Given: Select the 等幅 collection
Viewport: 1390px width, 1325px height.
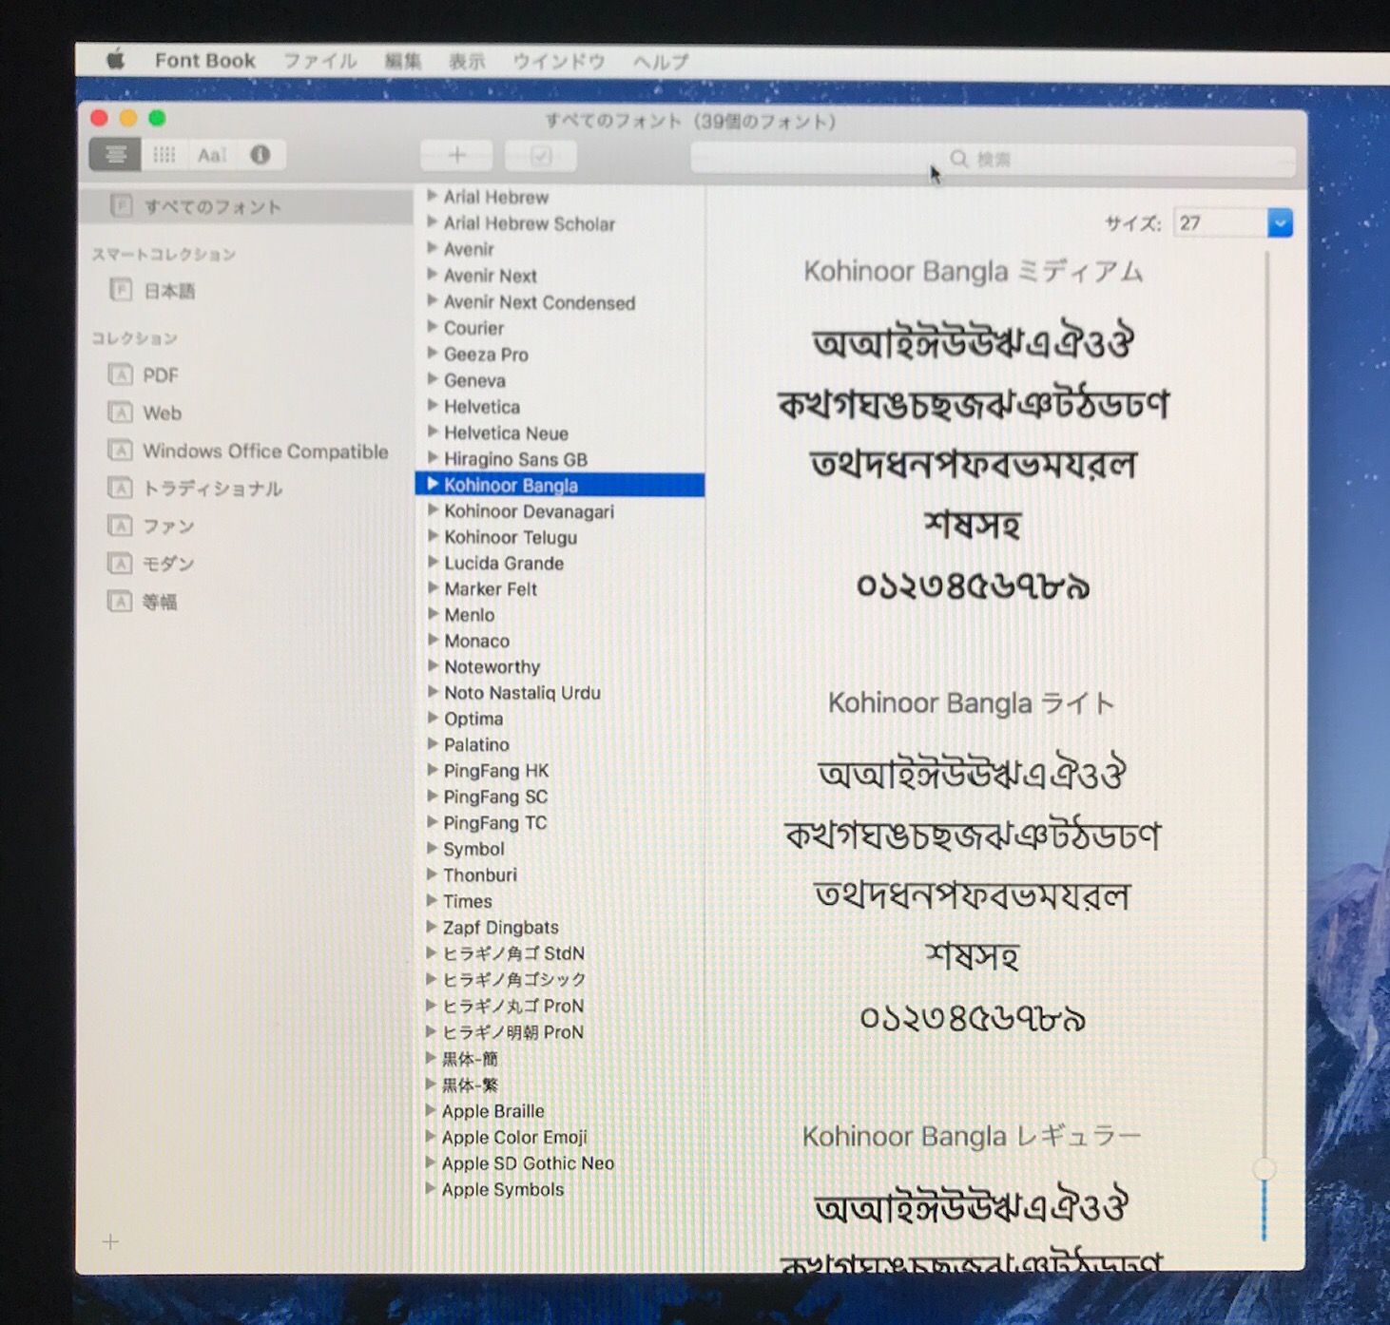Looking at the screenshot, I should click(160, 602).
